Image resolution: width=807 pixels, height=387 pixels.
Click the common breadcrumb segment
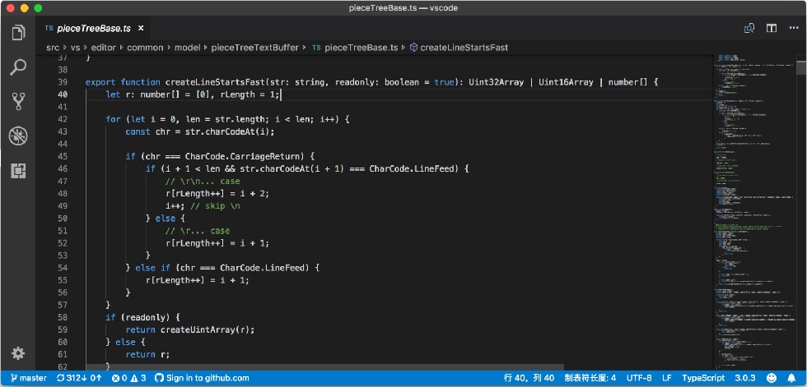tap(145, 47)
